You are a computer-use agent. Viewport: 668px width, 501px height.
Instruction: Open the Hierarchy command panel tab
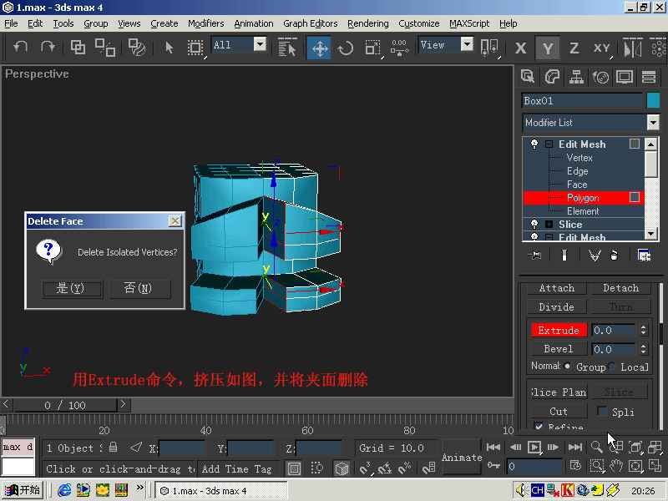(x=576, y=77)
